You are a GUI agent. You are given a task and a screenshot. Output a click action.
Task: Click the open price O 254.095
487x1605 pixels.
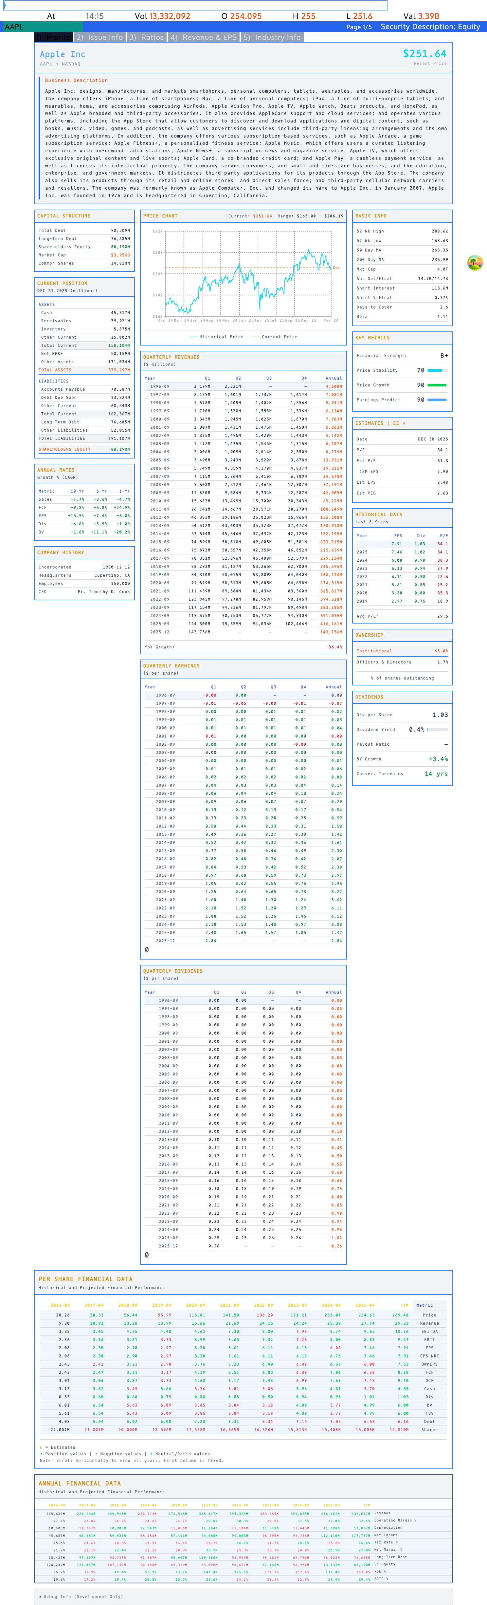pos(242,16)
